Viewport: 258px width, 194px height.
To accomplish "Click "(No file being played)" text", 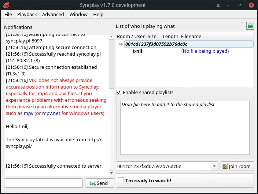I will coord(205,51).
